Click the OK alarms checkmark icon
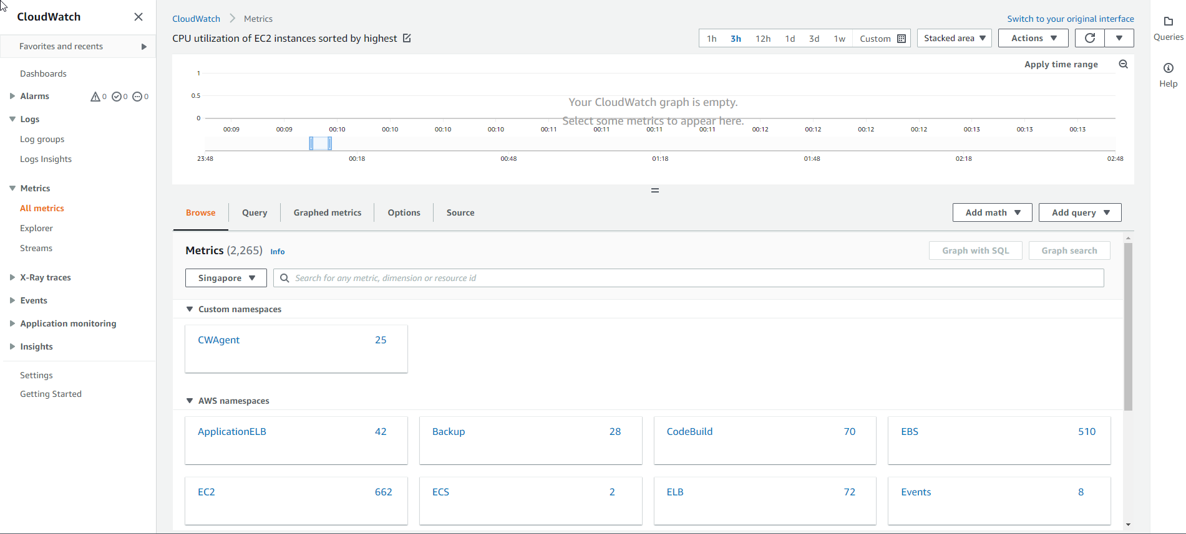Screen dimensions: 1186x534 [x=116, y=97]
